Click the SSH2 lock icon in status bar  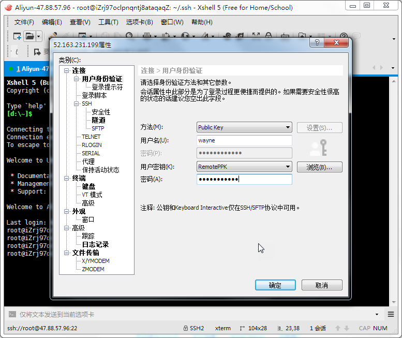click(186, 328)
